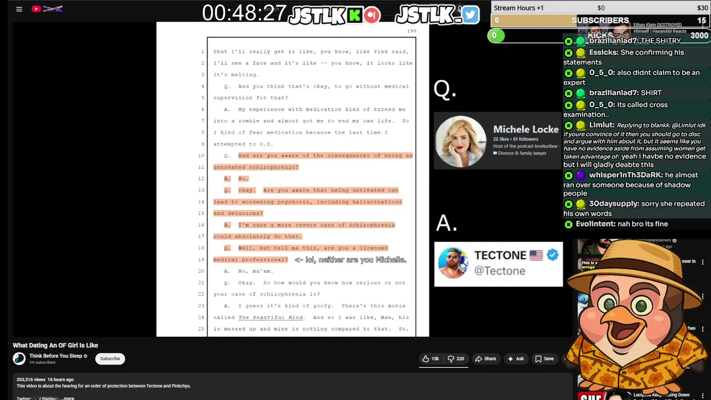Share the video with the Share button
711x400 pixels.
click(x=485, y=359)
